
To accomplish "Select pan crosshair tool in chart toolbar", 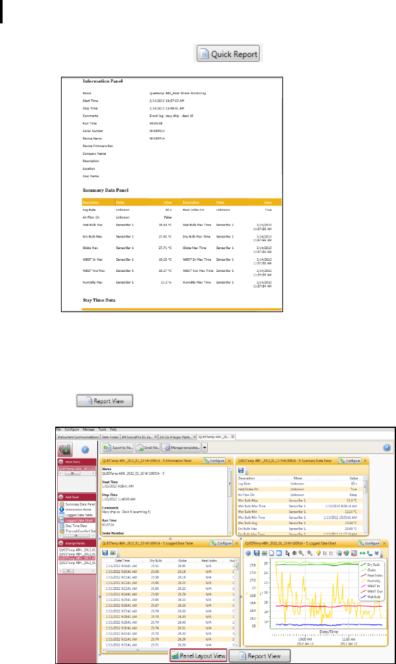I will 294,553.
